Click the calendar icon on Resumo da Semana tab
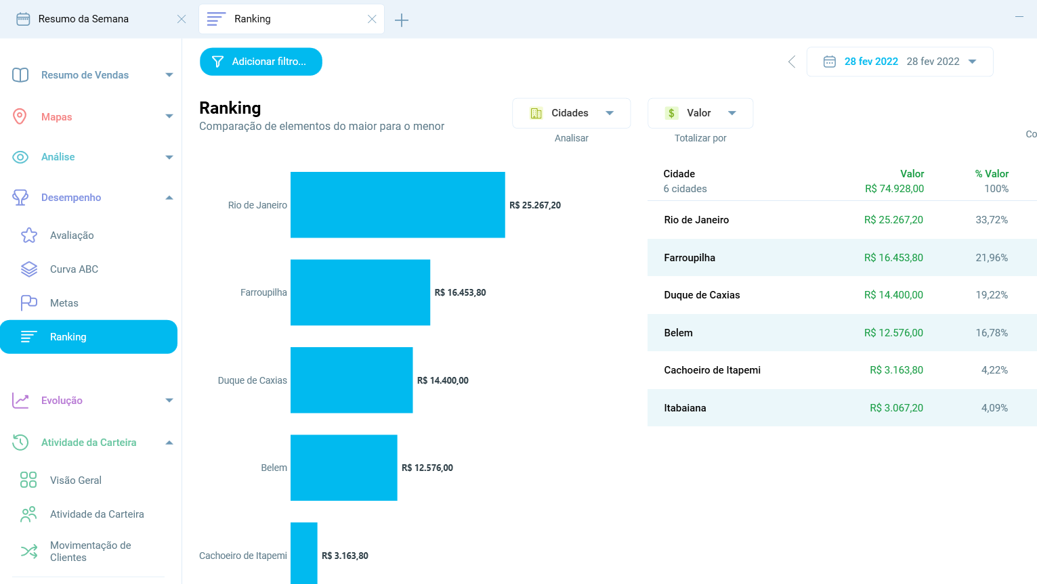Viewport: 1037px width, 584px height. click(x=23, y=19)
